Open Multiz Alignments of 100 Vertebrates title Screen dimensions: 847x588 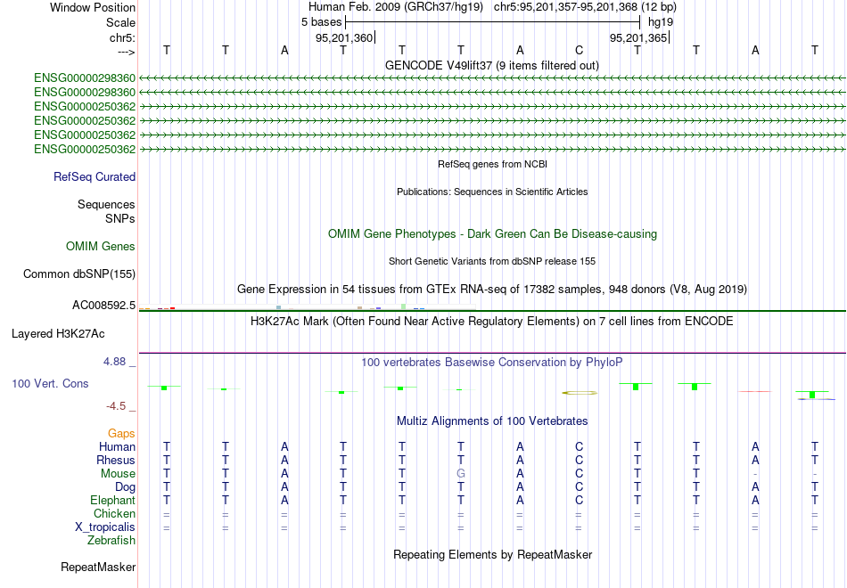(x=492, y=421)
